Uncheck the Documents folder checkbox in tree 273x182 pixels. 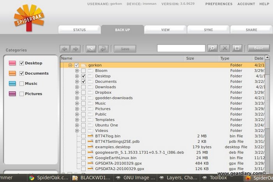83,81
